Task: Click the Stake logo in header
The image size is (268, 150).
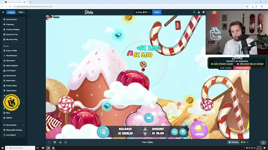Action: [x=89, y=12]
